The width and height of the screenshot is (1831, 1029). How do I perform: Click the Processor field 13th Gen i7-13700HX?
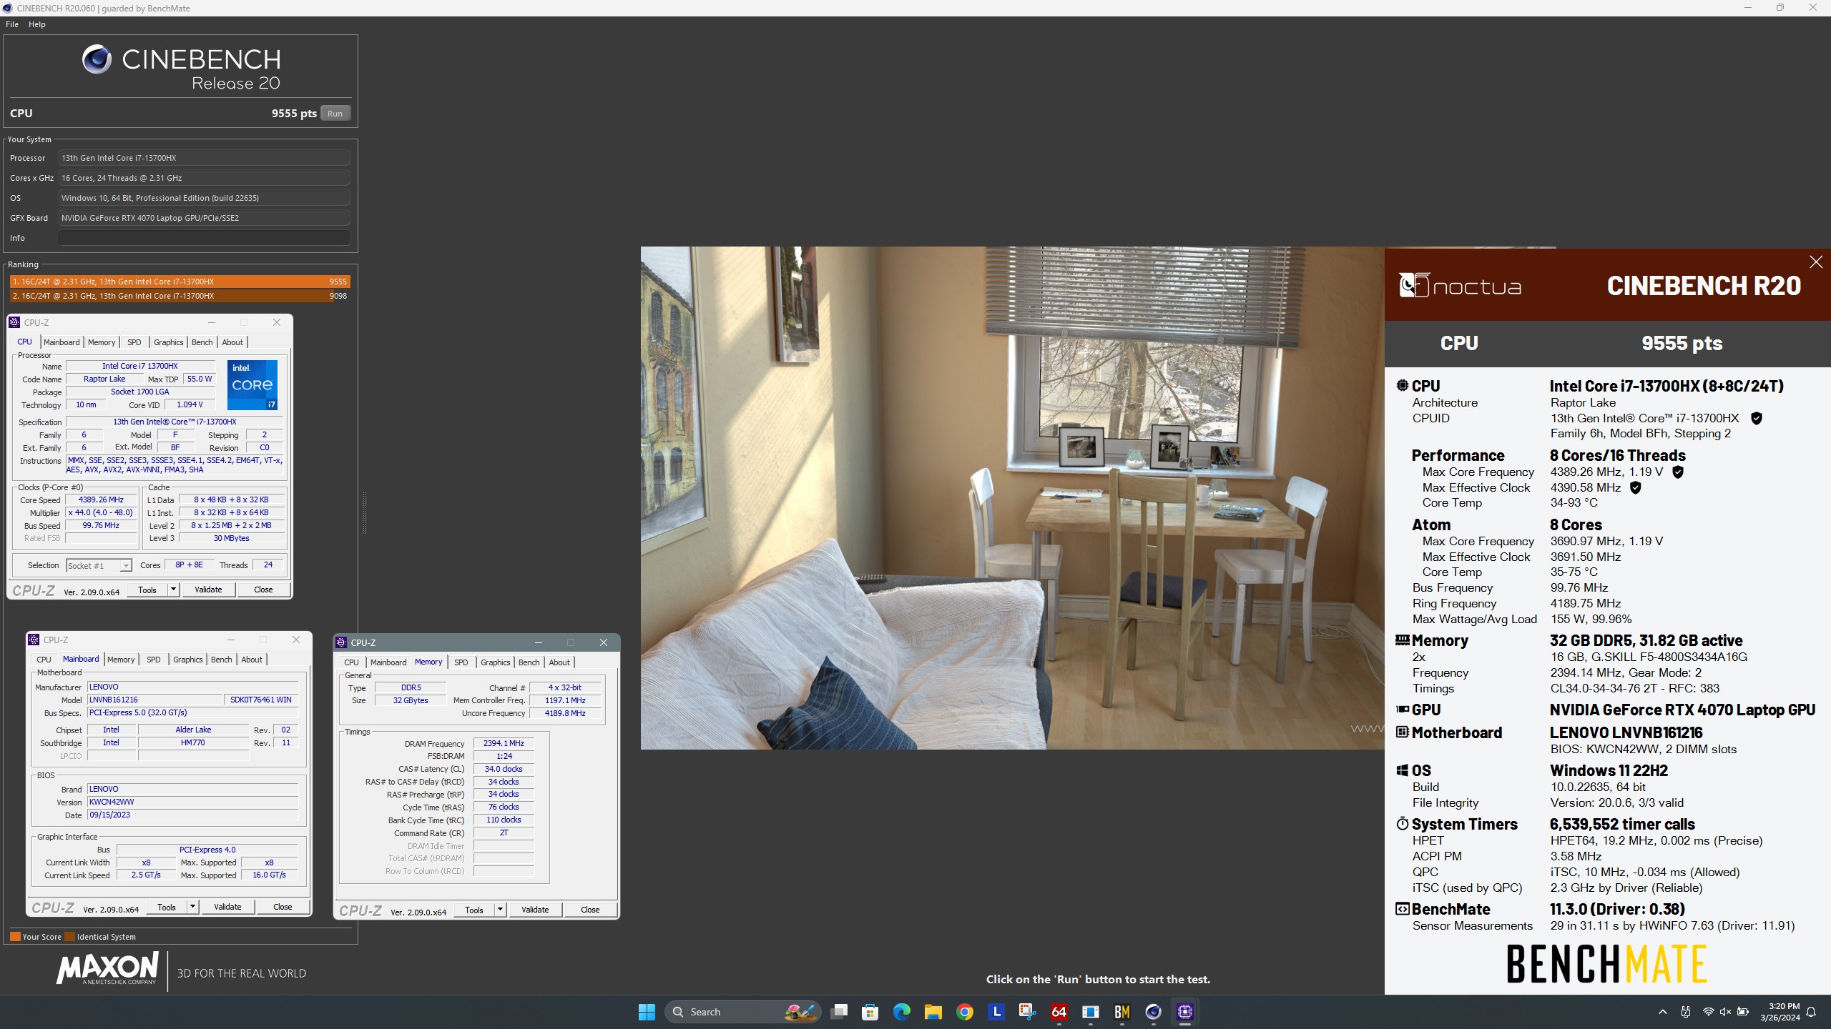pos(204,158)
